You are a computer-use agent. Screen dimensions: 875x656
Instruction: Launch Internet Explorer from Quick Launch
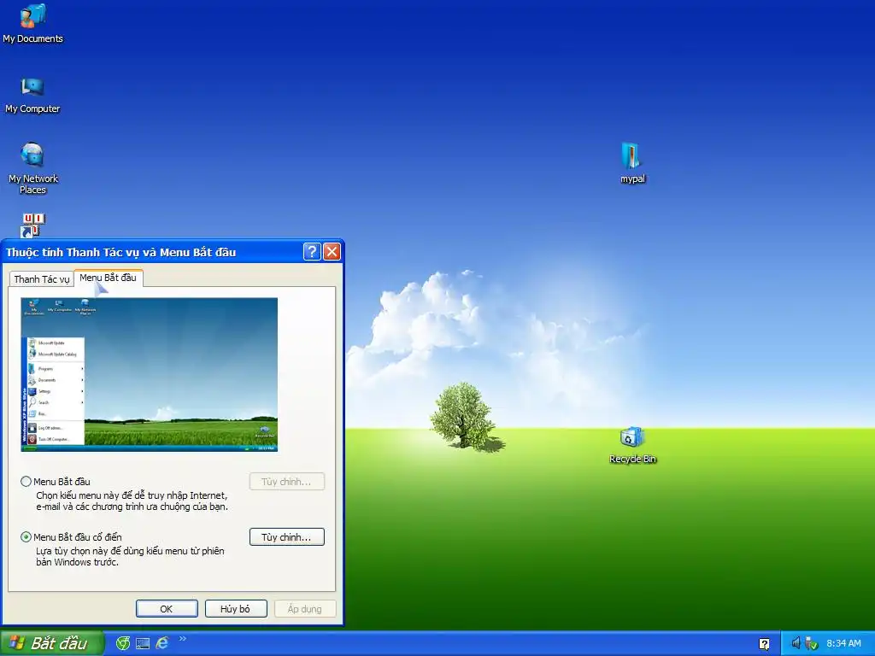click(162, 643)
